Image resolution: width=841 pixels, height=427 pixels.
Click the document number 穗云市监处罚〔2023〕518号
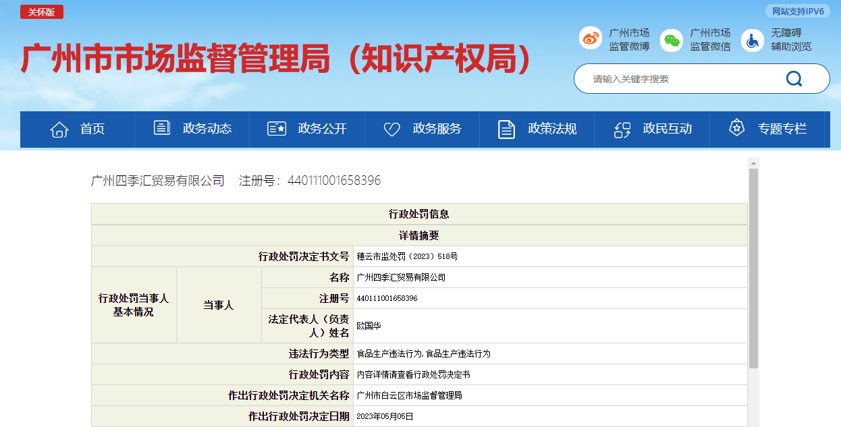407,257
